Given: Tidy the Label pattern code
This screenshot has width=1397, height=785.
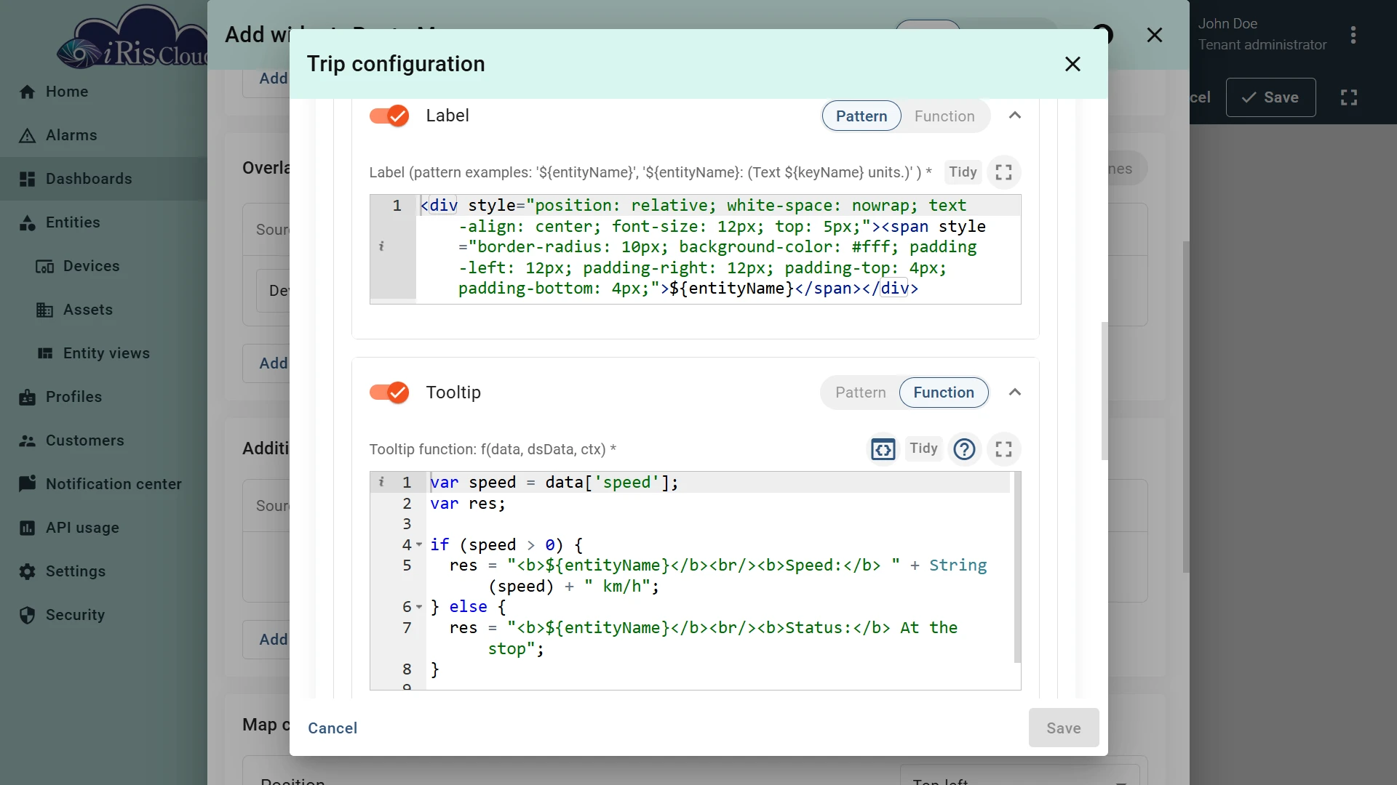Looking at the screenshot, I should pyautogui.click(x=962, y=172).
